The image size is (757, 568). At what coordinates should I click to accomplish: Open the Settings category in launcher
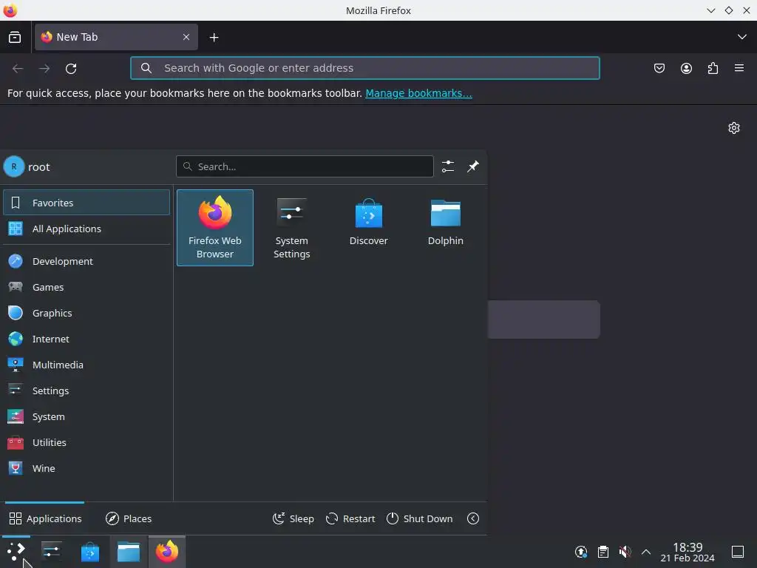tap(86, 390)
